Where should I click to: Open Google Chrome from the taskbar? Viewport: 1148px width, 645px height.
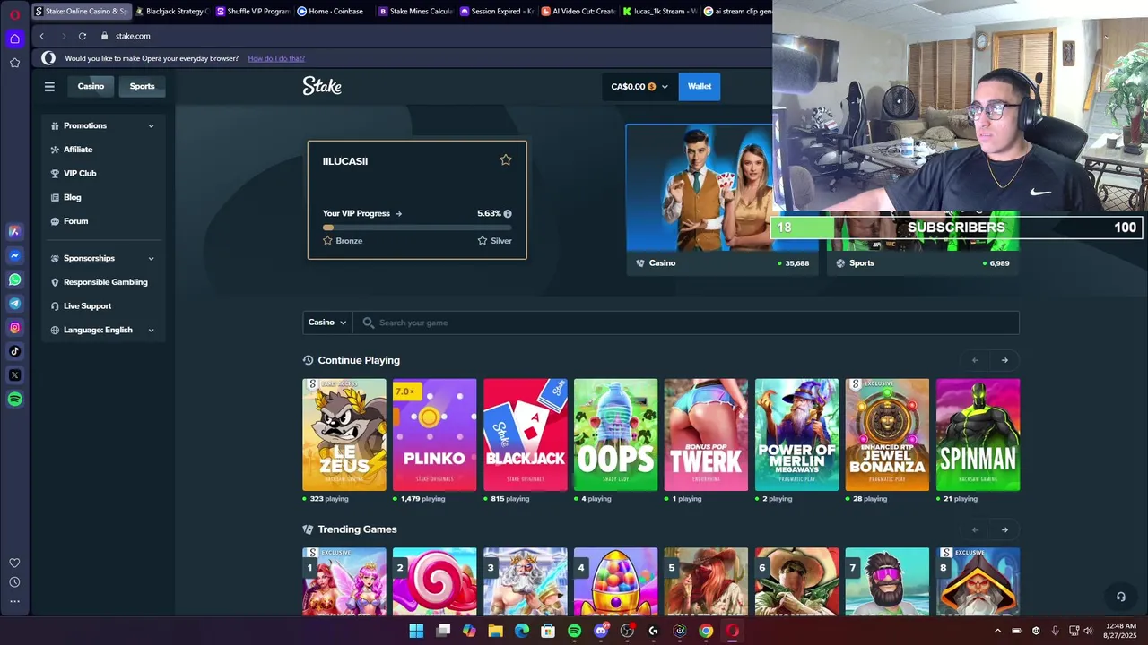(706, 631)
